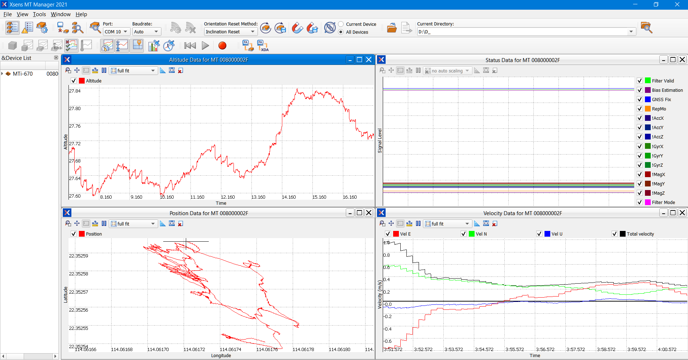Pause the Altitude graph with the pause icon
Image resolution: width=688 pixels, height=360 pixels.
click(104, 70)
